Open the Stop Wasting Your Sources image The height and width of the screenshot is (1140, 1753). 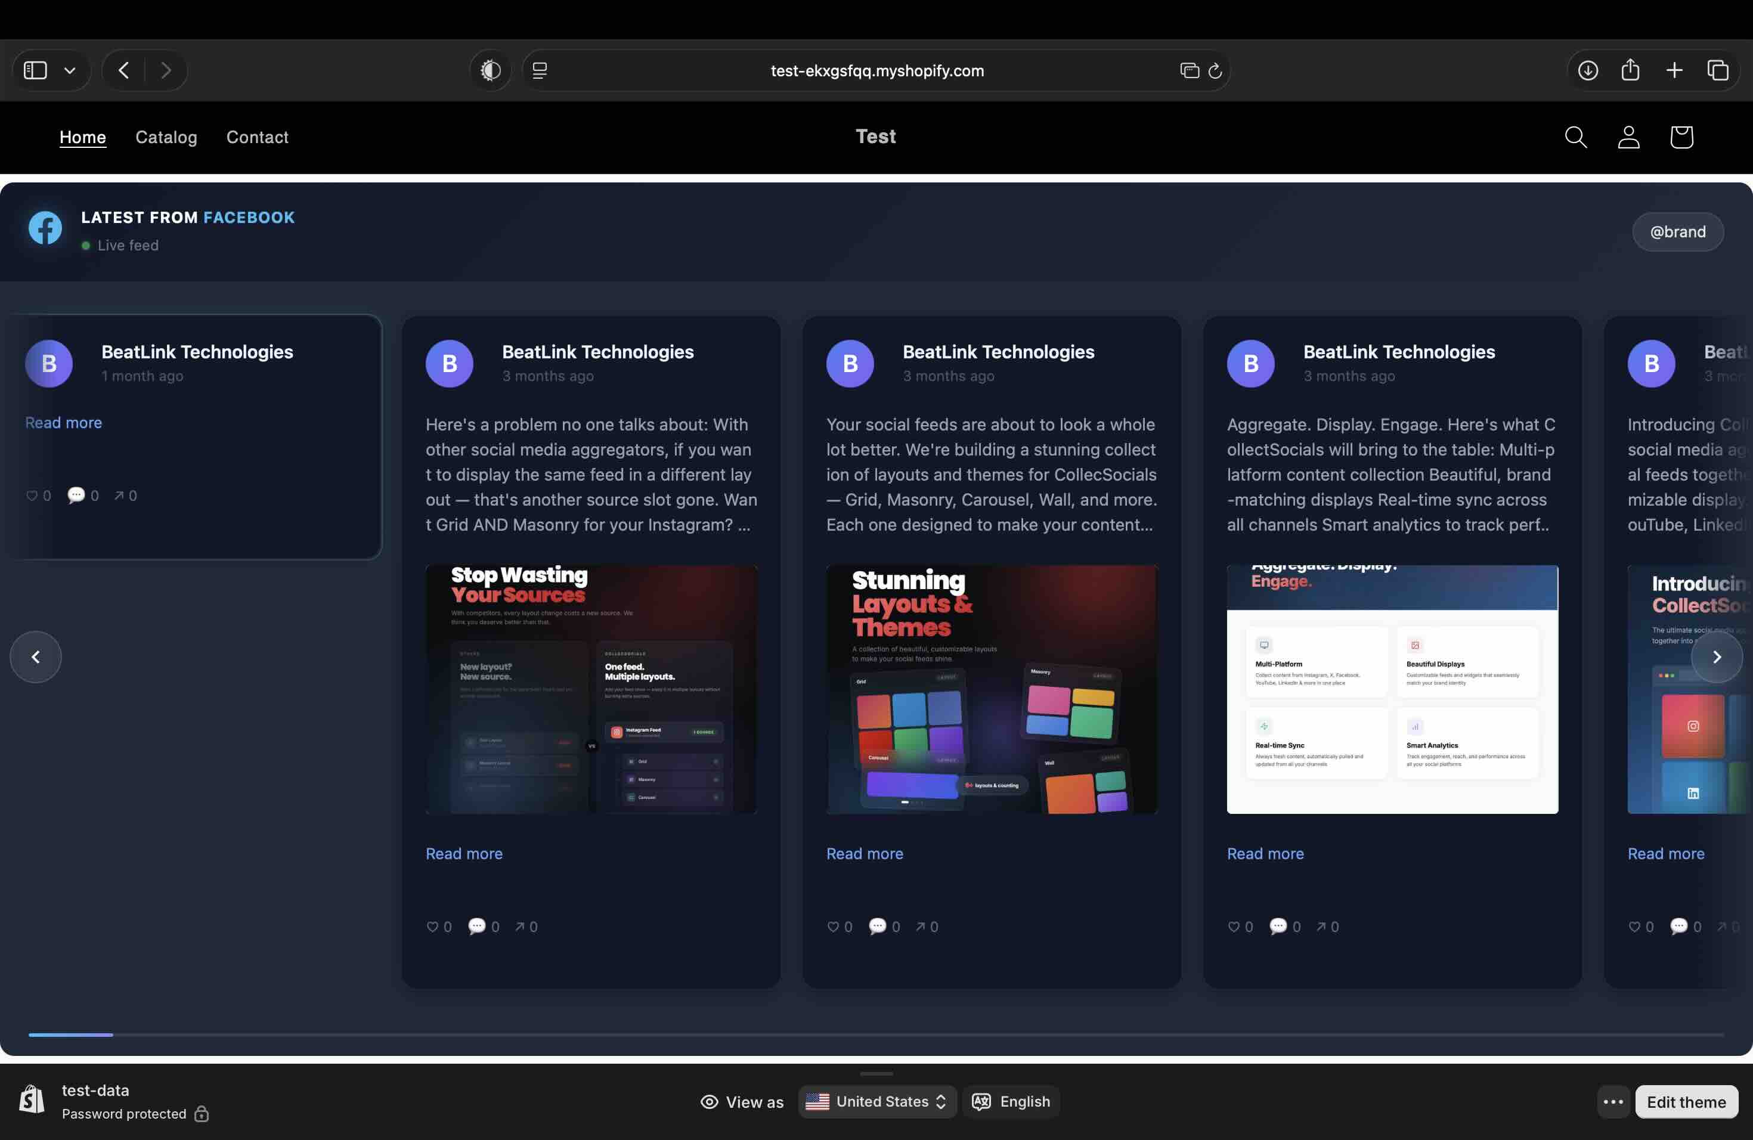click(591, 689)
